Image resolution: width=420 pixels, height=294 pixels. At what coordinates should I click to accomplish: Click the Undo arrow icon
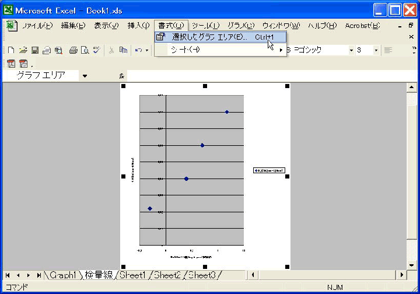138,50
